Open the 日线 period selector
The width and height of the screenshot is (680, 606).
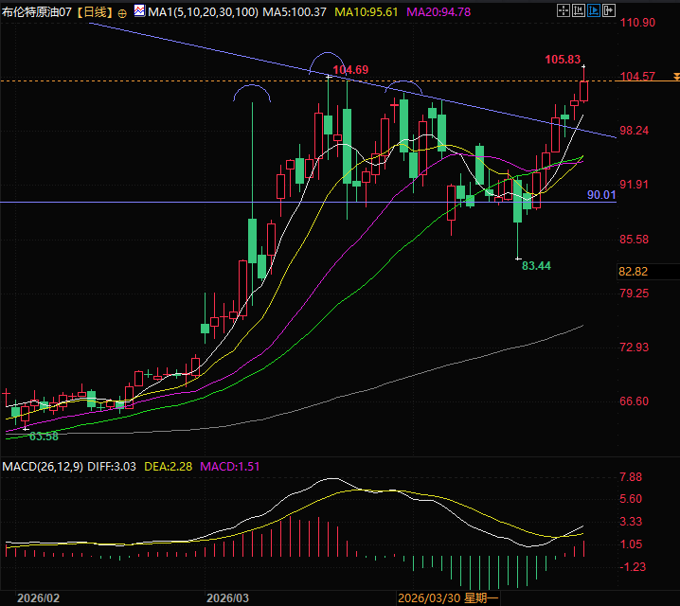point(93,12)
